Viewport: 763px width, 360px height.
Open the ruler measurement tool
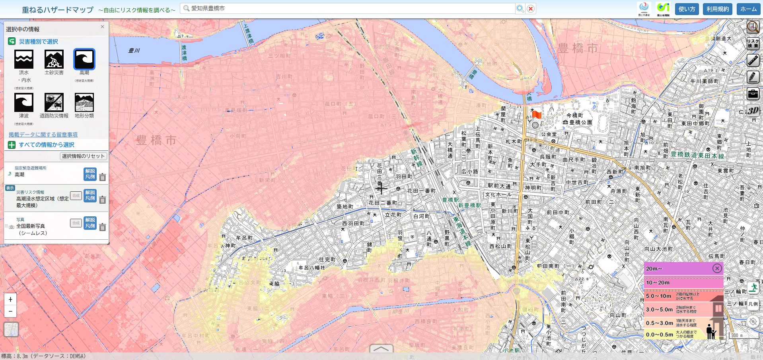753,61
